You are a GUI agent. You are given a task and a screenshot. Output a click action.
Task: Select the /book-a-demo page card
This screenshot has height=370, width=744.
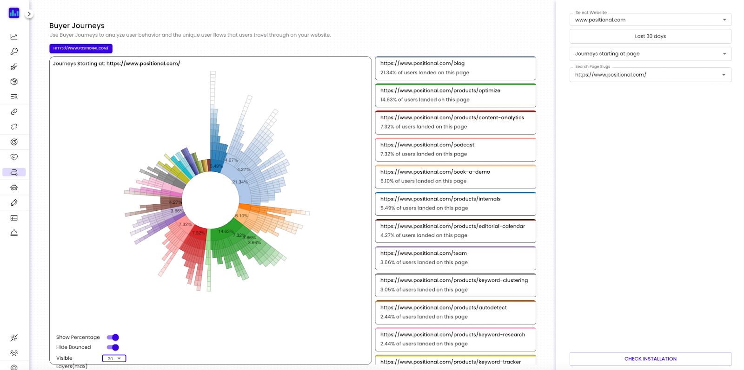coord(455,177)
